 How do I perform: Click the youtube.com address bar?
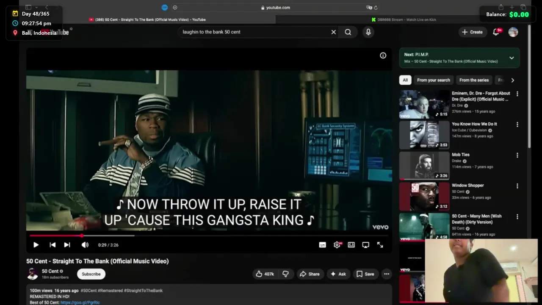point(275,7)
